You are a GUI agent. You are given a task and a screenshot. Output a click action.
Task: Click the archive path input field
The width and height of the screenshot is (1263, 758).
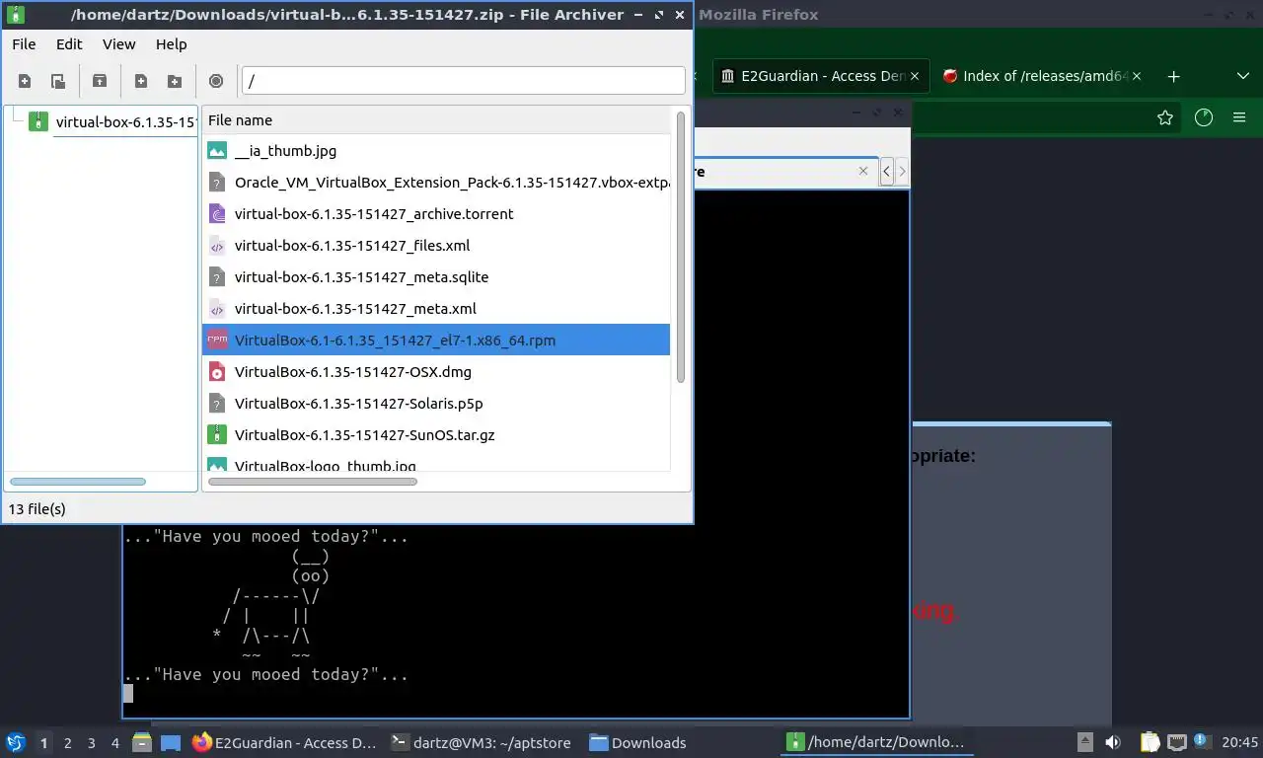pyautogui.click(x=463, y=81)
